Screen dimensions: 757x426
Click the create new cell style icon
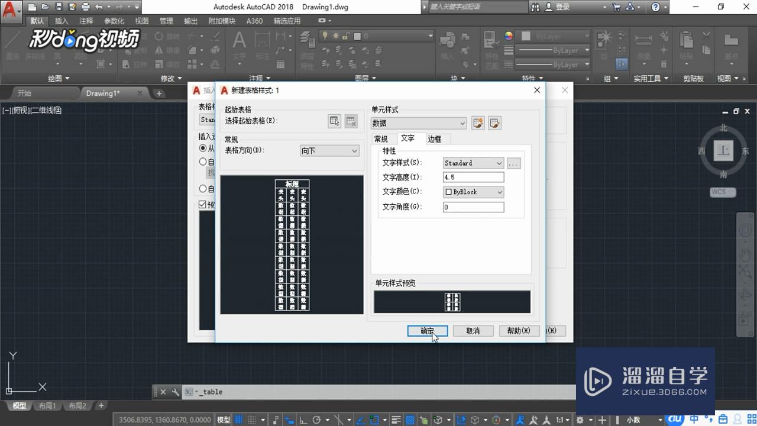[478, 123]
